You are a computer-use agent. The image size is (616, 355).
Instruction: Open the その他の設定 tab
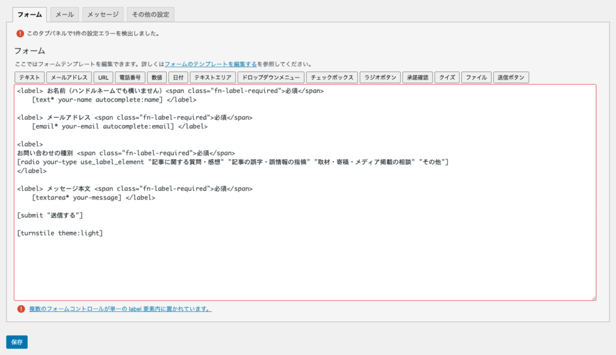150,14
